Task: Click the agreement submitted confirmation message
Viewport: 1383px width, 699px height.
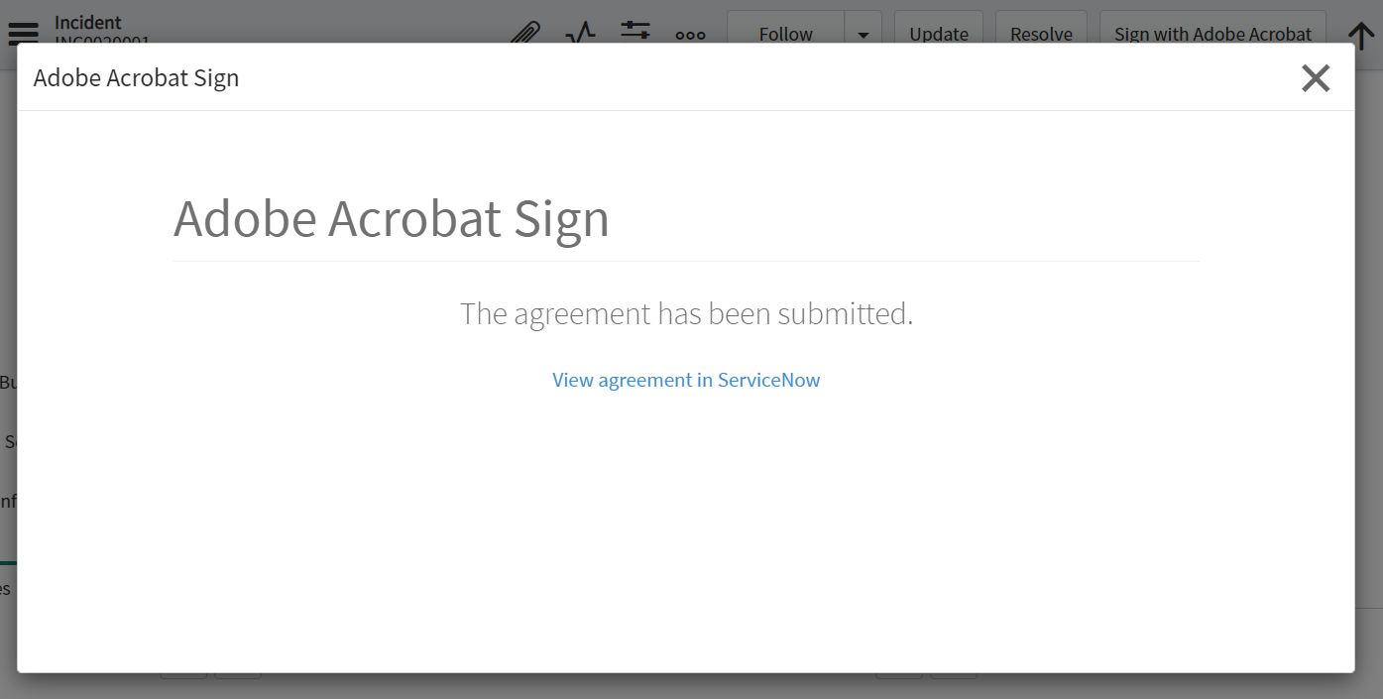Action: coord(685,313)
